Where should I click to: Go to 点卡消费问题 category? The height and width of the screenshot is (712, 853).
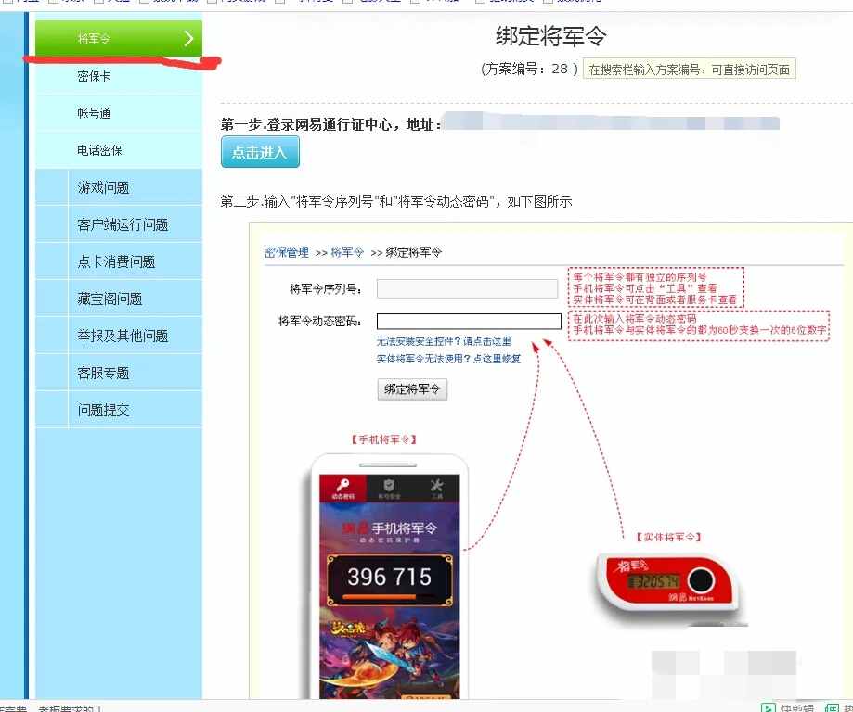119,261
